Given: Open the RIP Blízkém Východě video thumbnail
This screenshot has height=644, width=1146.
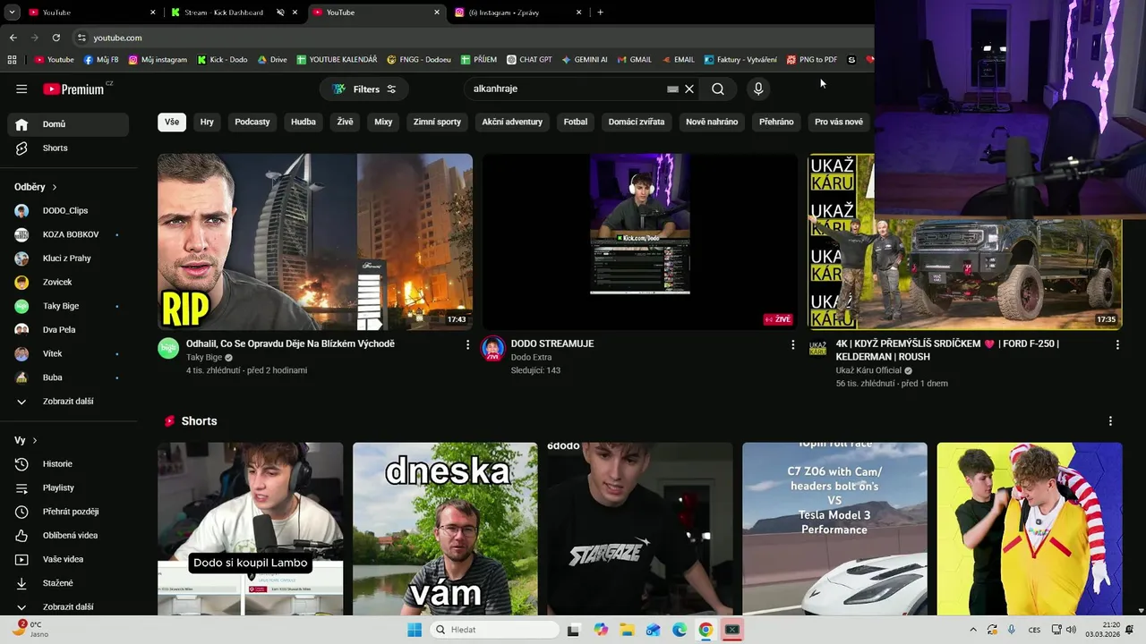Looking at the screenshot, I should (315, 241).
